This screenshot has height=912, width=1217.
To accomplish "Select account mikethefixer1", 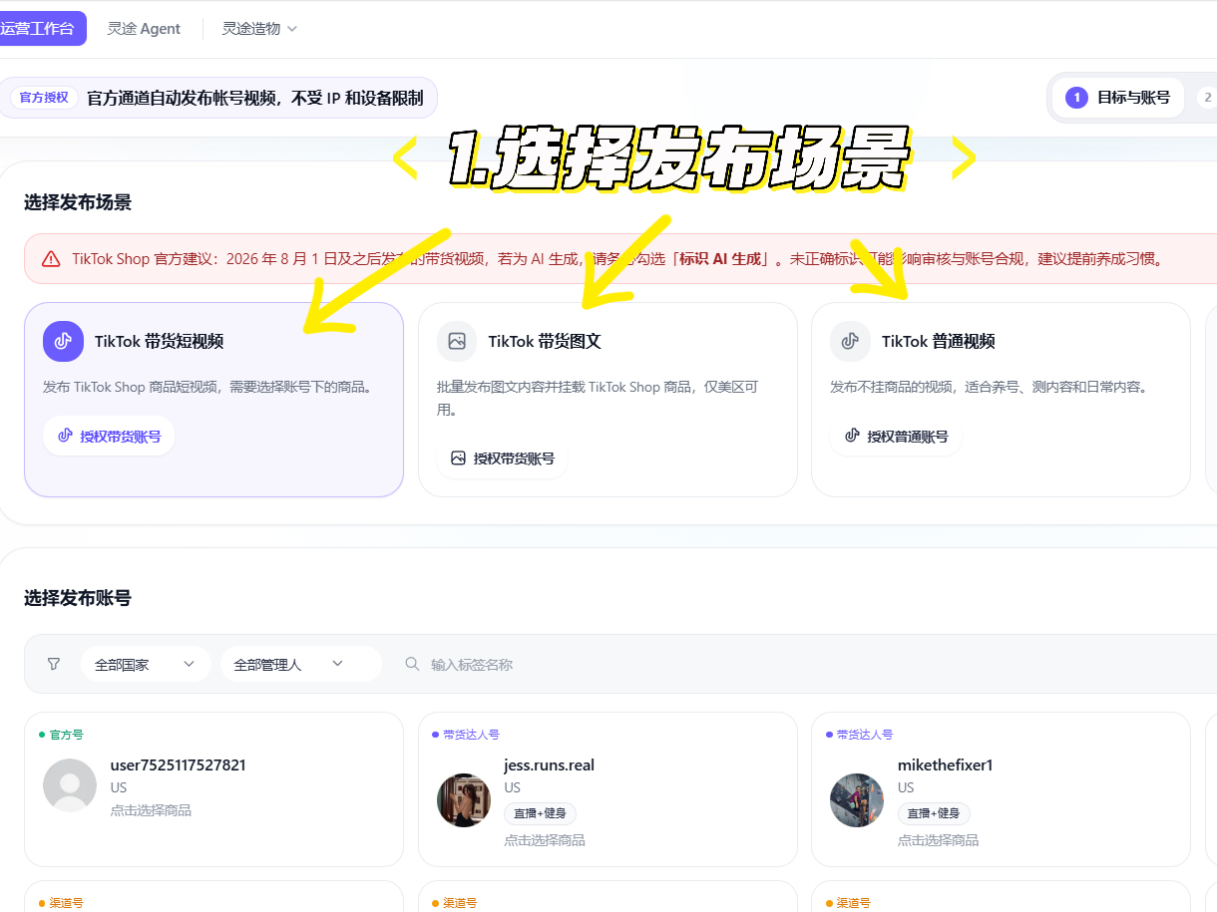I will 945,765.
